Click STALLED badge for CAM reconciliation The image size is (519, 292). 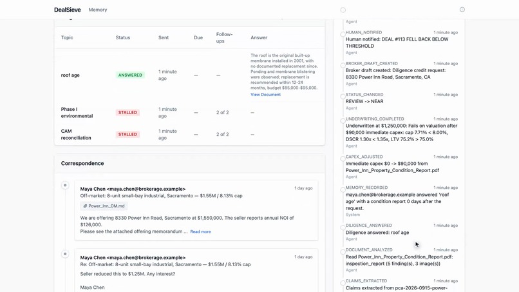coord(127,134)
